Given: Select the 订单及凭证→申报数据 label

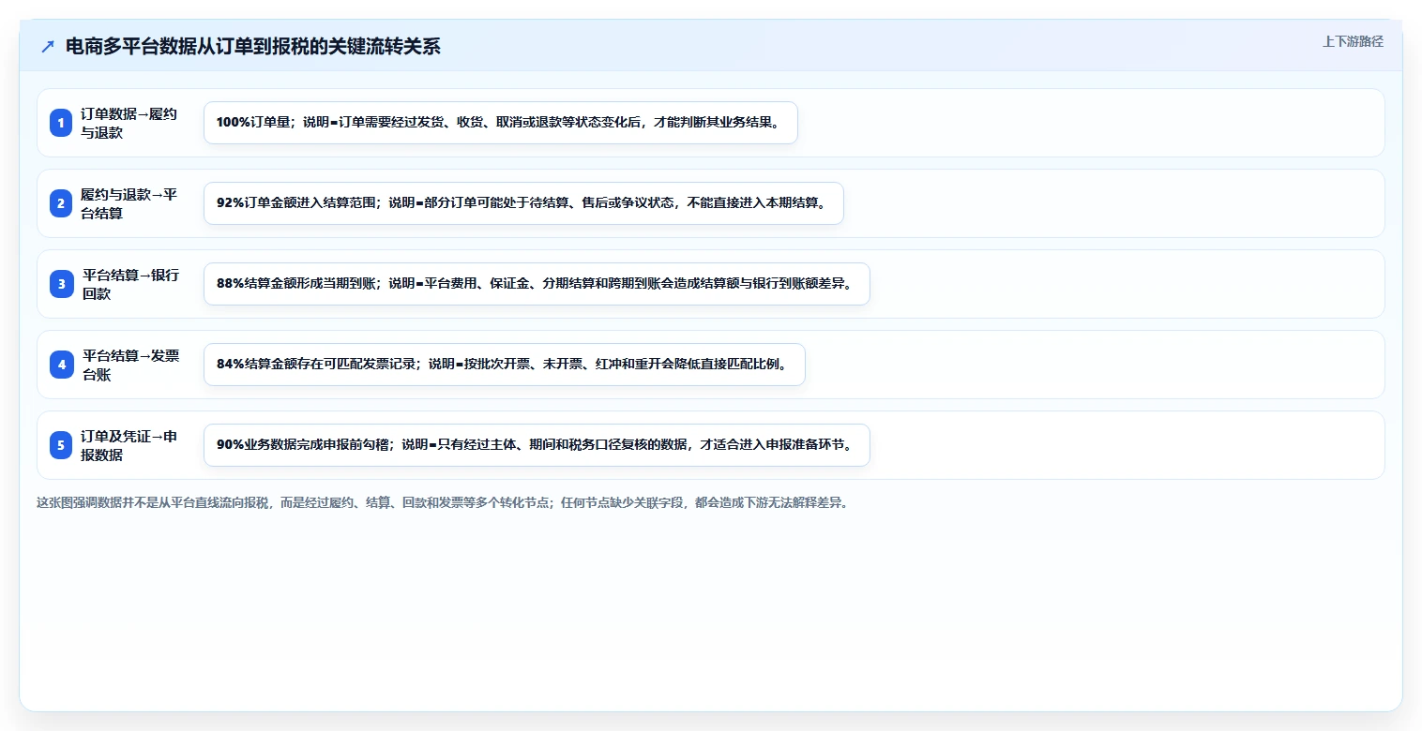Looking at the screenshot, I should pyautogui.click(x=129, y=445).
